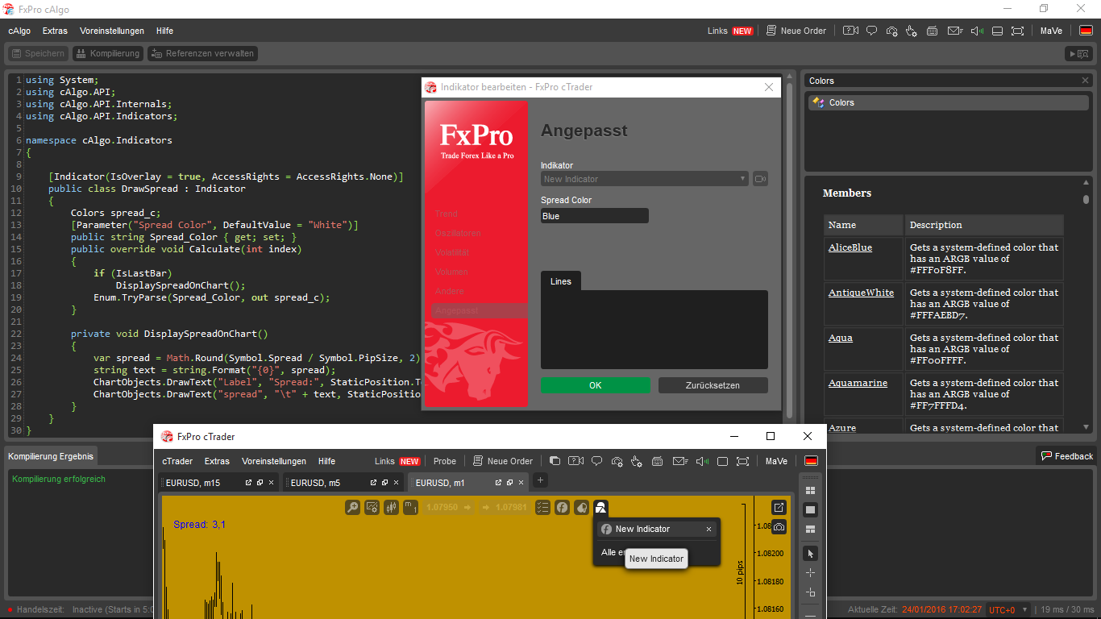
Task: Open the indicators f icon on chart
Action: [562, 507]
